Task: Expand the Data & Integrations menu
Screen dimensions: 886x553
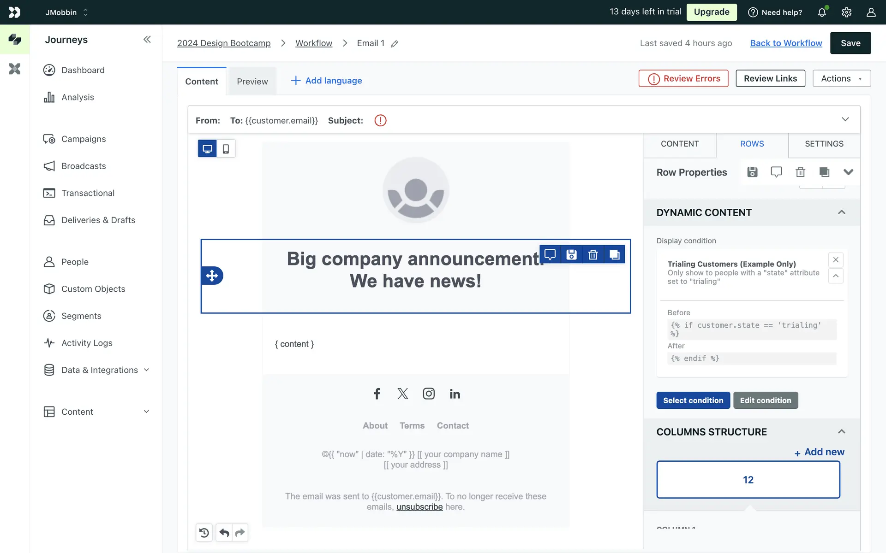Action: (146, 370)
